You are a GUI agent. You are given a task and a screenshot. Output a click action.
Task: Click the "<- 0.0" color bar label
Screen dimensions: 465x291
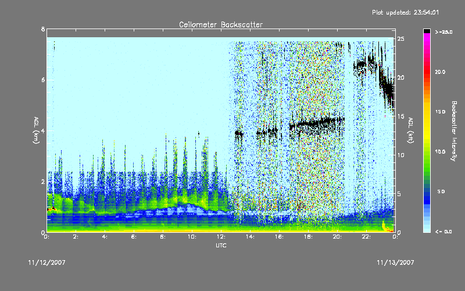click(443, 232)
